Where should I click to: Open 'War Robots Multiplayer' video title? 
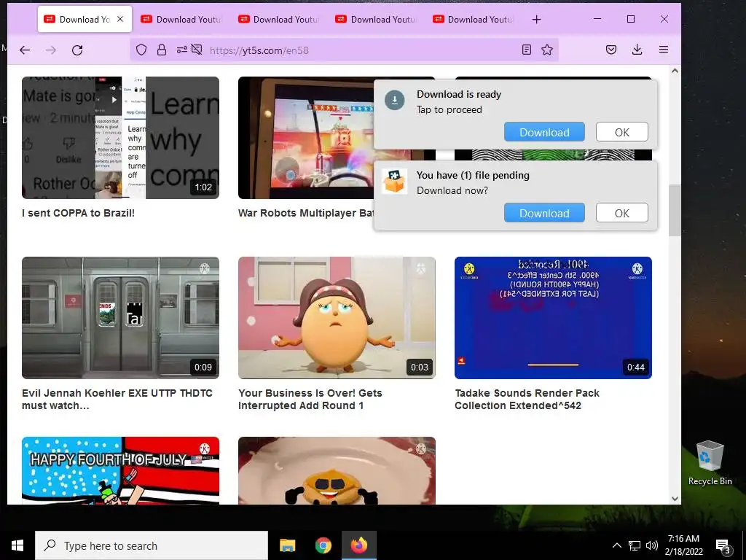306,213
